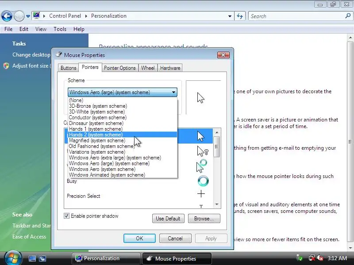
Task: Click Adjust font size shield icon
Action: pos(6,66)
